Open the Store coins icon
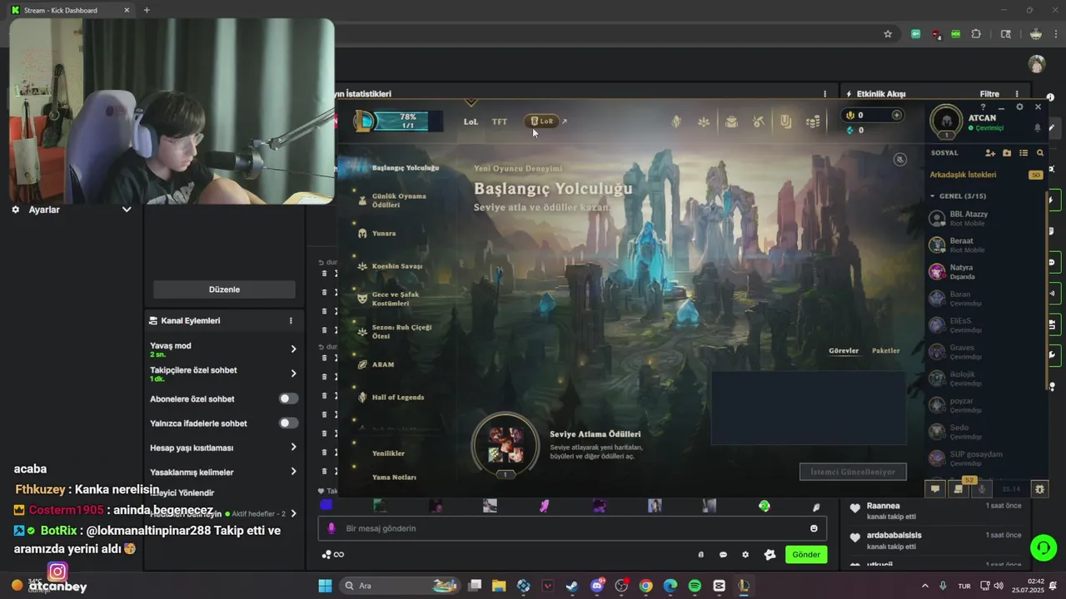This screenshot has height=599, width=1066. click(813, 122)
